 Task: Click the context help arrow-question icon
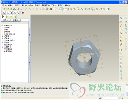coord(23,13)
